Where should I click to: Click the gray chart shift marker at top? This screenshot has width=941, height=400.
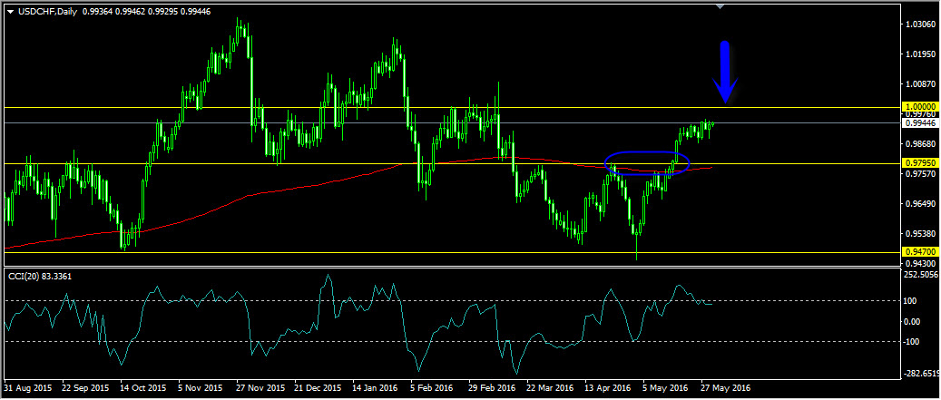(x=720, y=6)
